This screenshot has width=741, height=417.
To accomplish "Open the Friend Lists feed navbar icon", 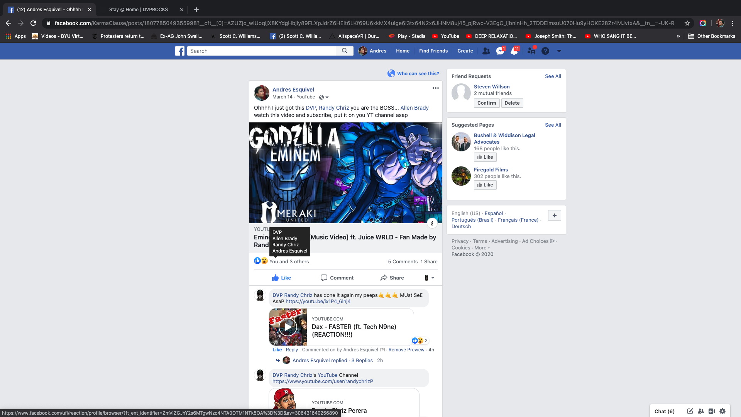I will pos(531,51).
